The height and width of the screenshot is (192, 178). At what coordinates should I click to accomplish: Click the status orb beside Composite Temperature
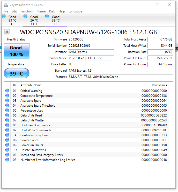[7, 95]
